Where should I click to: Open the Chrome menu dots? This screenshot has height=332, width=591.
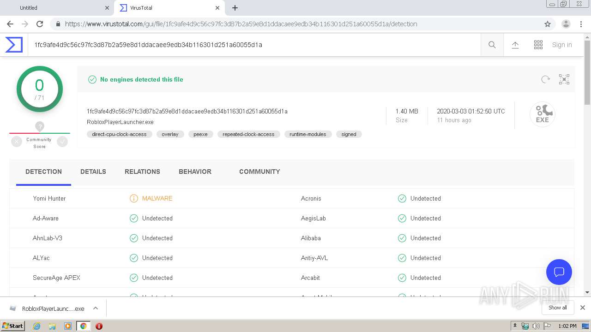tap(581, 24)
